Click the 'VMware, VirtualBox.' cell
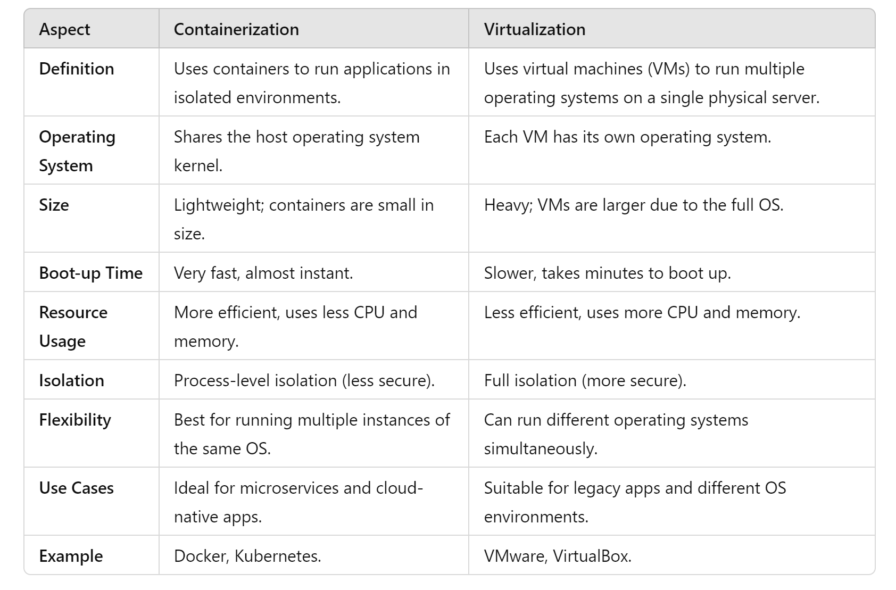 pos(558,556)
